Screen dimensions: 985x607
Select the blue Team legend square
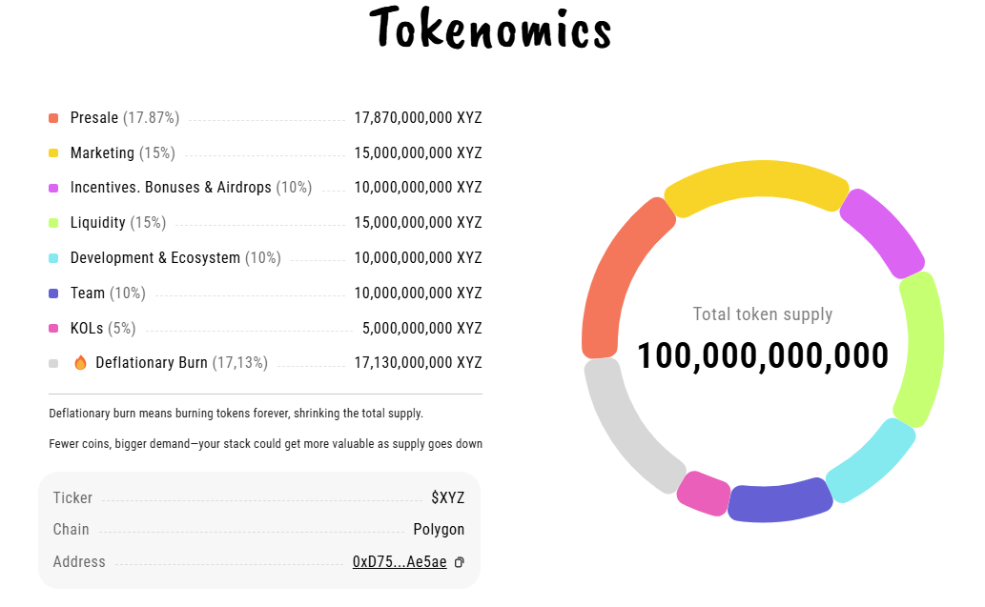coord(53,293)
